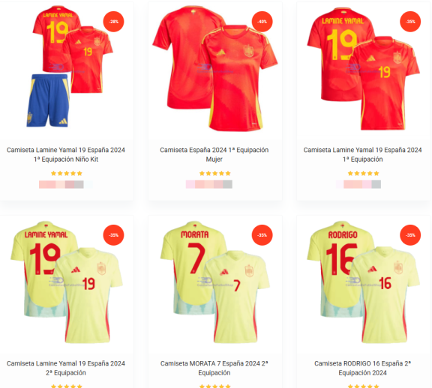This screenshot has height=388, width=432.
Task: Click the -40% discount badge on Mujer jersey
Action: pyautogui.click(x=262, y=22)
